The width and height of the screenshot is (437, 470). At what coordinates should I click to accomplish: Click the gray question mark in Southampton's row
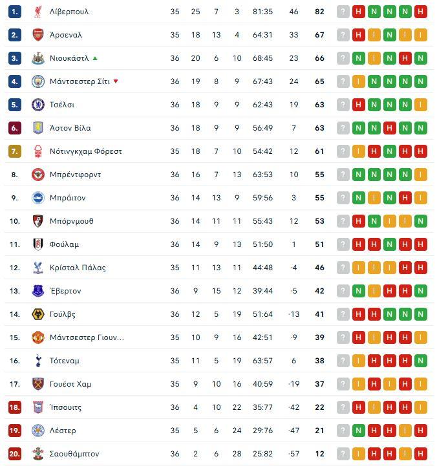pyautogui.click(x=343, y=454)
